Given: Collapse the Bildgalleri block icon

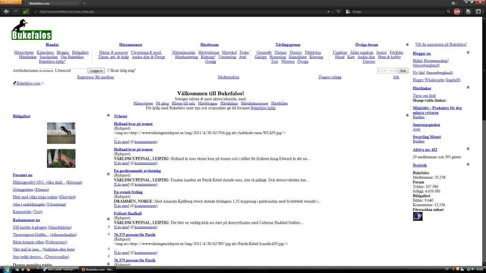Looking at the screenshot, I should click(x=108, y=115).
